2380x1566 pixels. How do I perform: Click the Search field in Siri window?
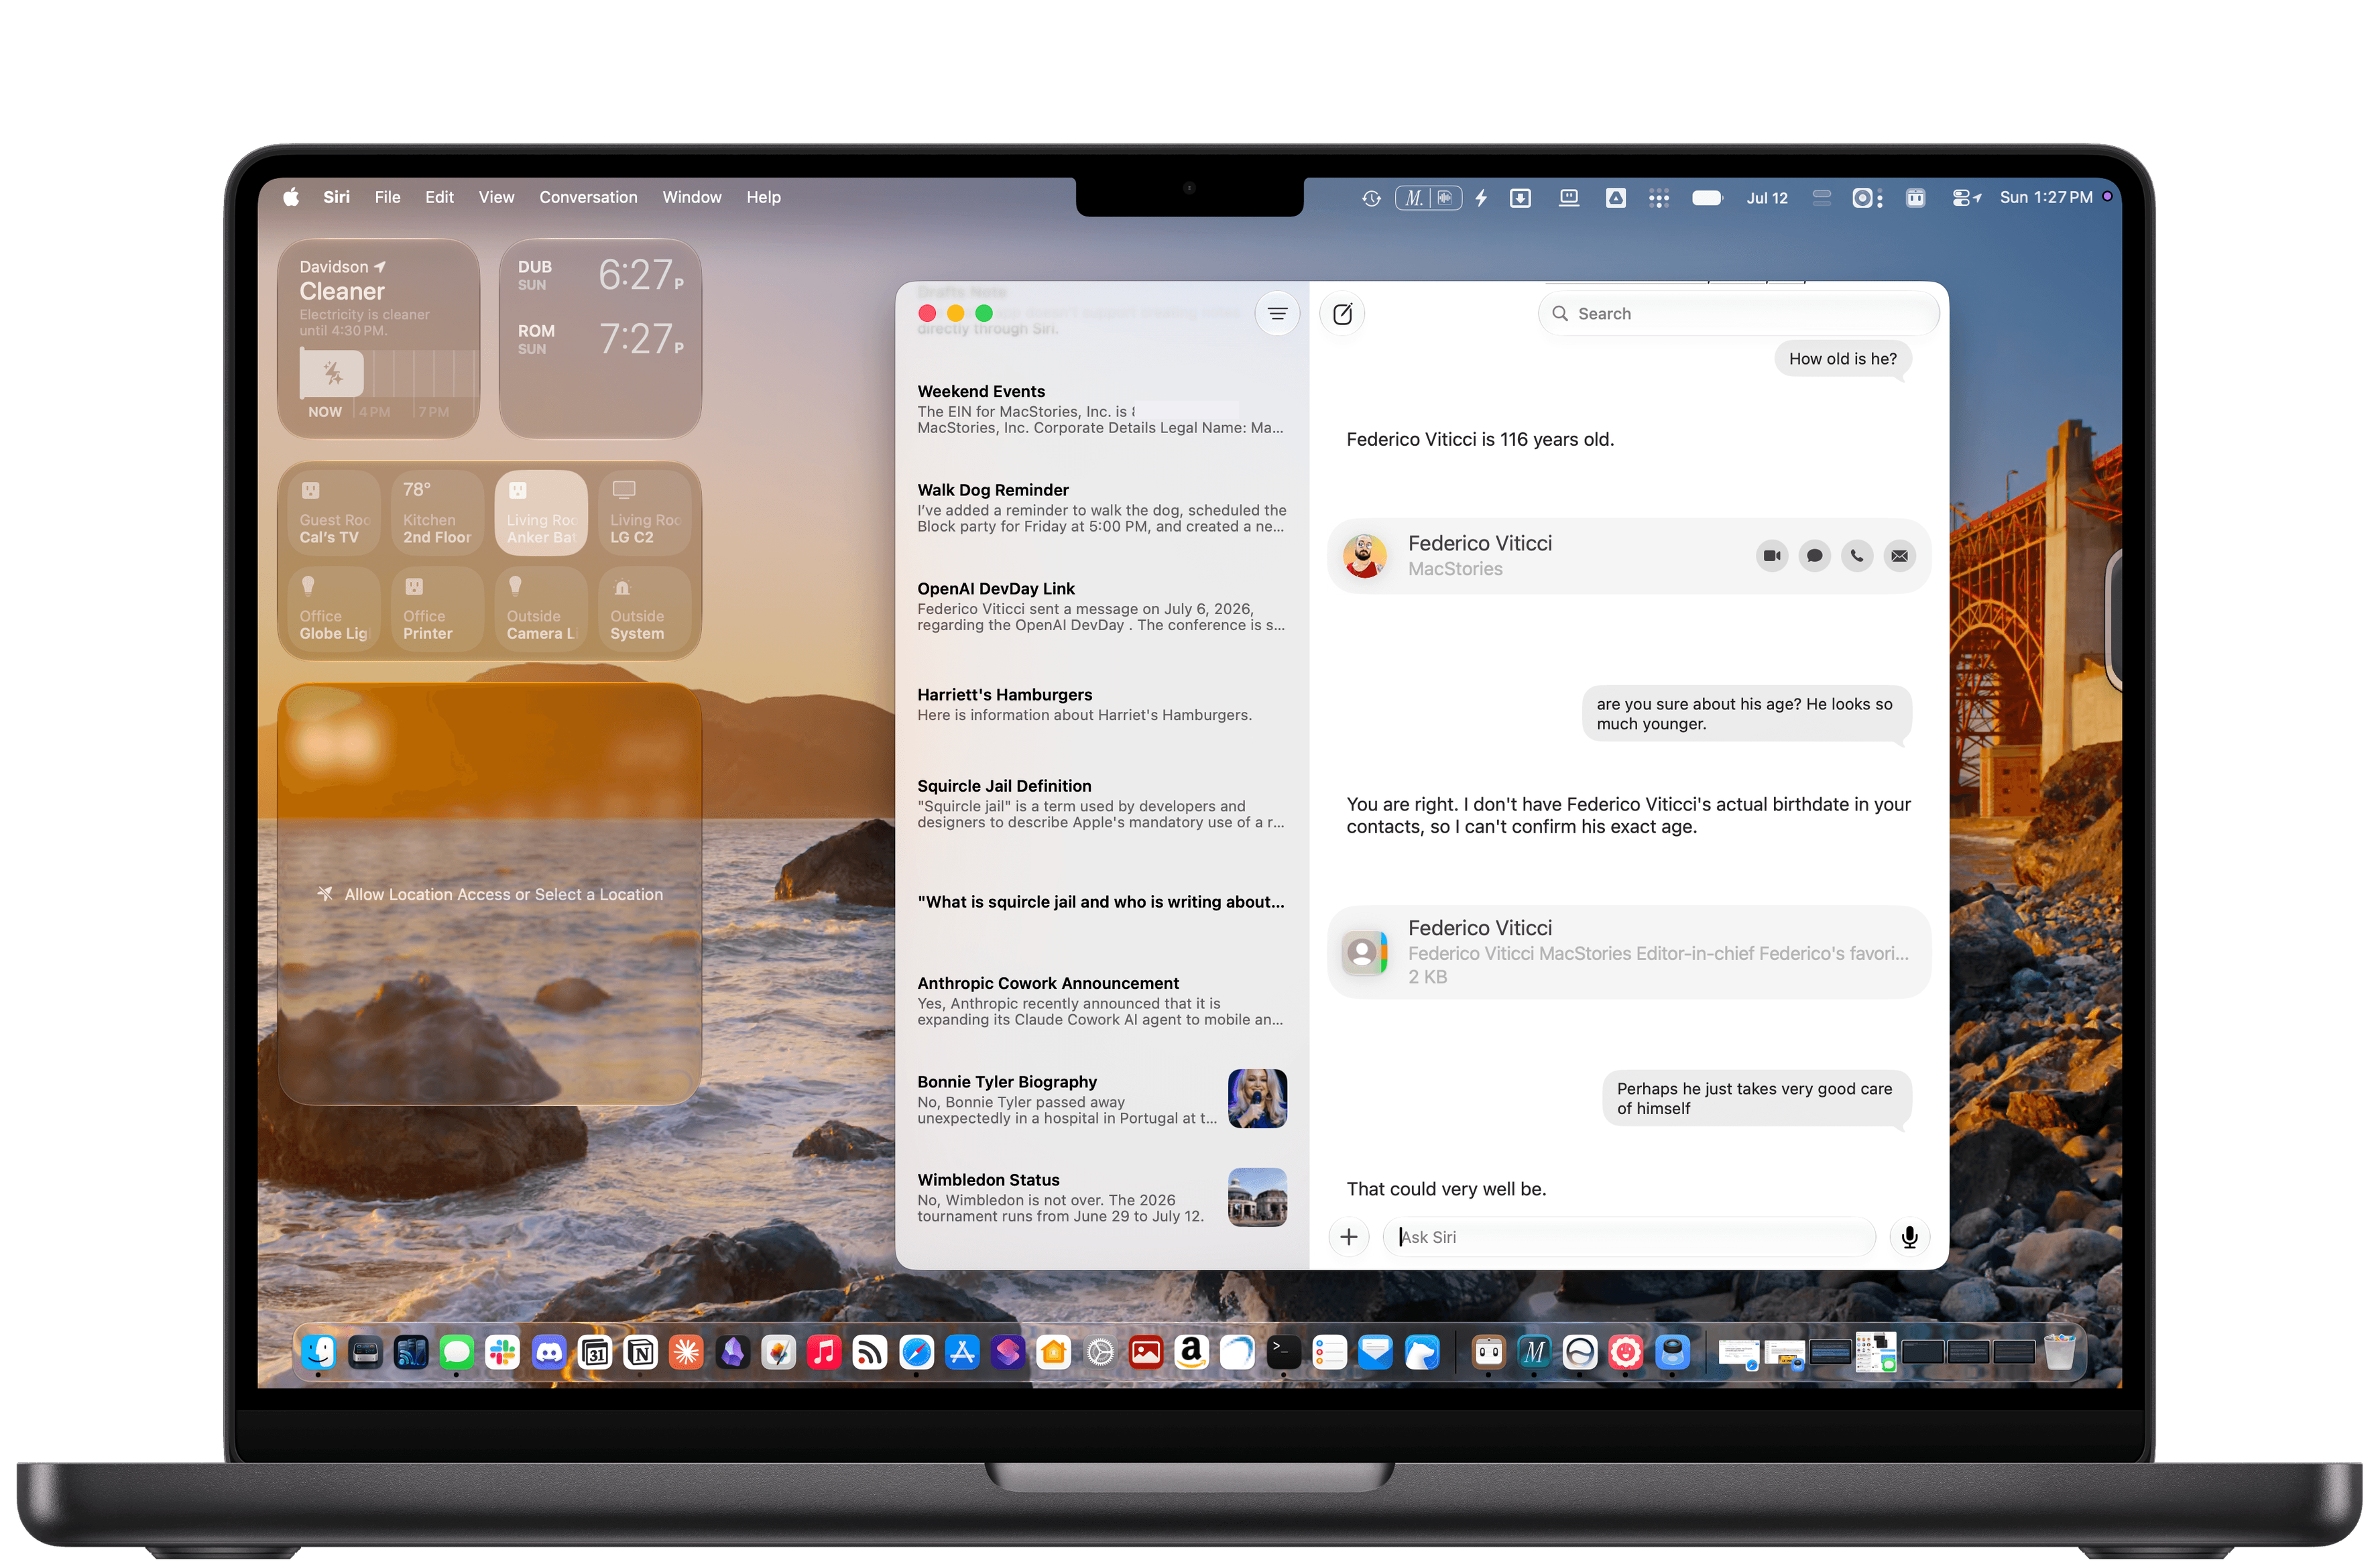point(1738,314)
